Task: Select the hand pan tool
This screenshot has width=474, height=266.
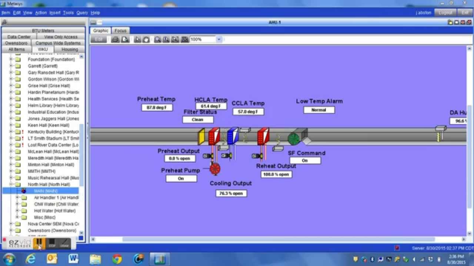Action: point(146,39)
